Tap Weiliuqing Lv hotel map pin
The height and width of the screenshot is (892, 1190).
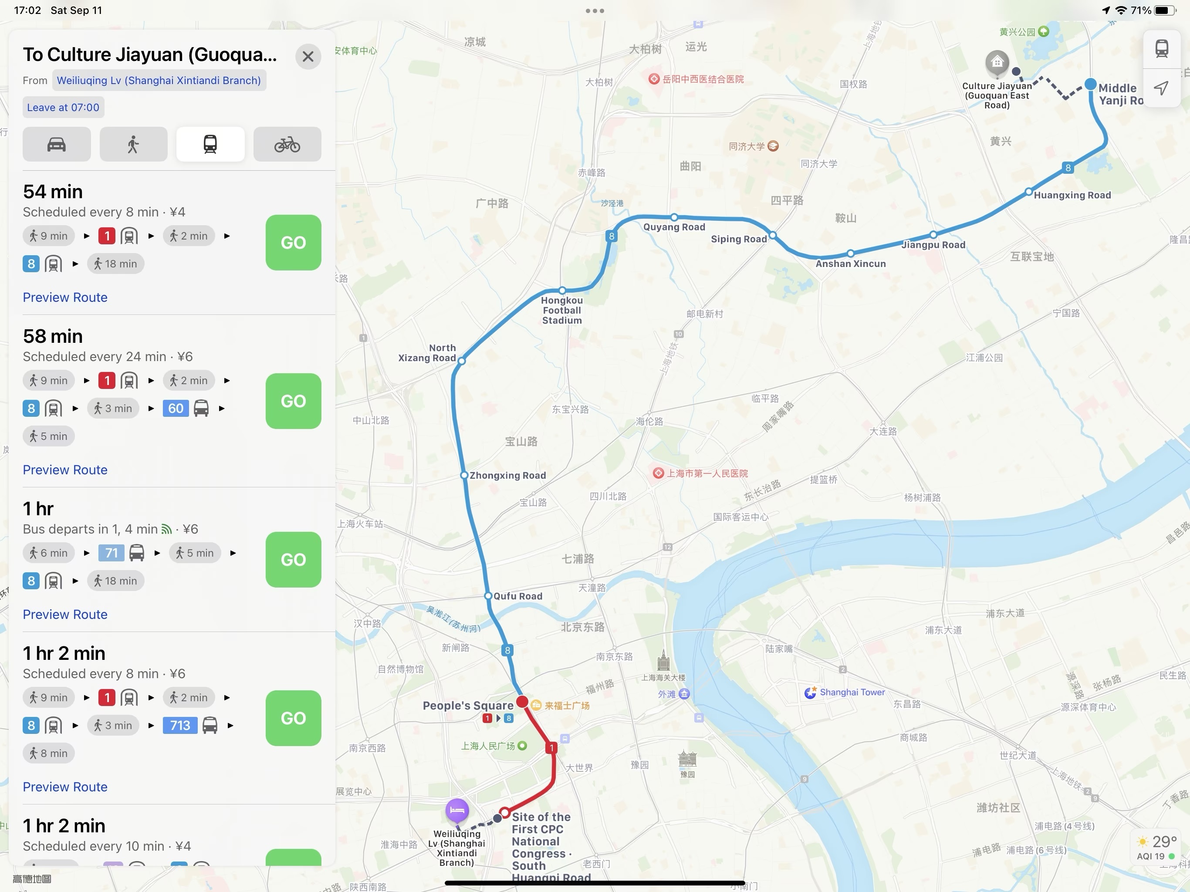coord(457,811)
